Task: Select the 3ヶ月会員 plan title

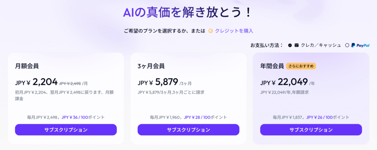Action: pyautogui.click(x=151, y=66)
